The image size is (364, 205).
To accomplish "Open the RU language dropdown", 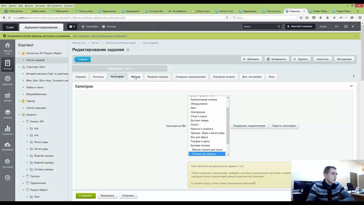I will pyautogui.click(x=337, y=26).
